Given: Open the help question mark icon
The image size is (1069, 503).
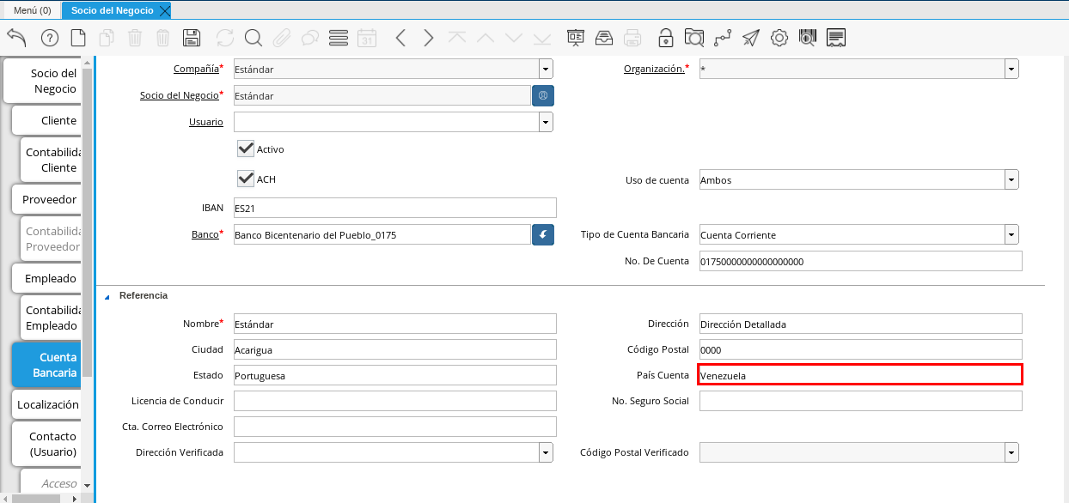Looking at the screenshot, I should (50, 38).
